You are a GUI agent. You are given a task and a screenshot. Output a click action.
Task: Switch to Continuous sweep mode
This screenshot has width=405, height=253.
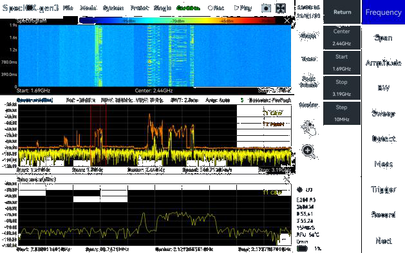click(x=188, y=8)
